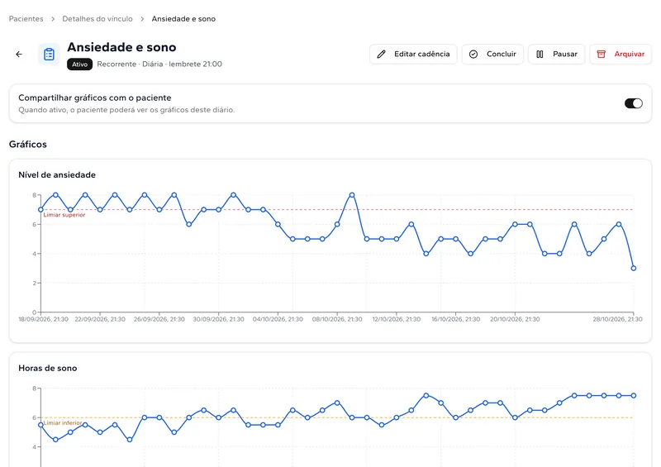Click the 16/10/2026, 21:30 axis label
Viewport: 661px width, 467px height.
[x=456, y=319]
